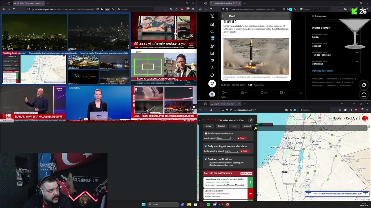Open floating Grok button at bottom right

364,85
